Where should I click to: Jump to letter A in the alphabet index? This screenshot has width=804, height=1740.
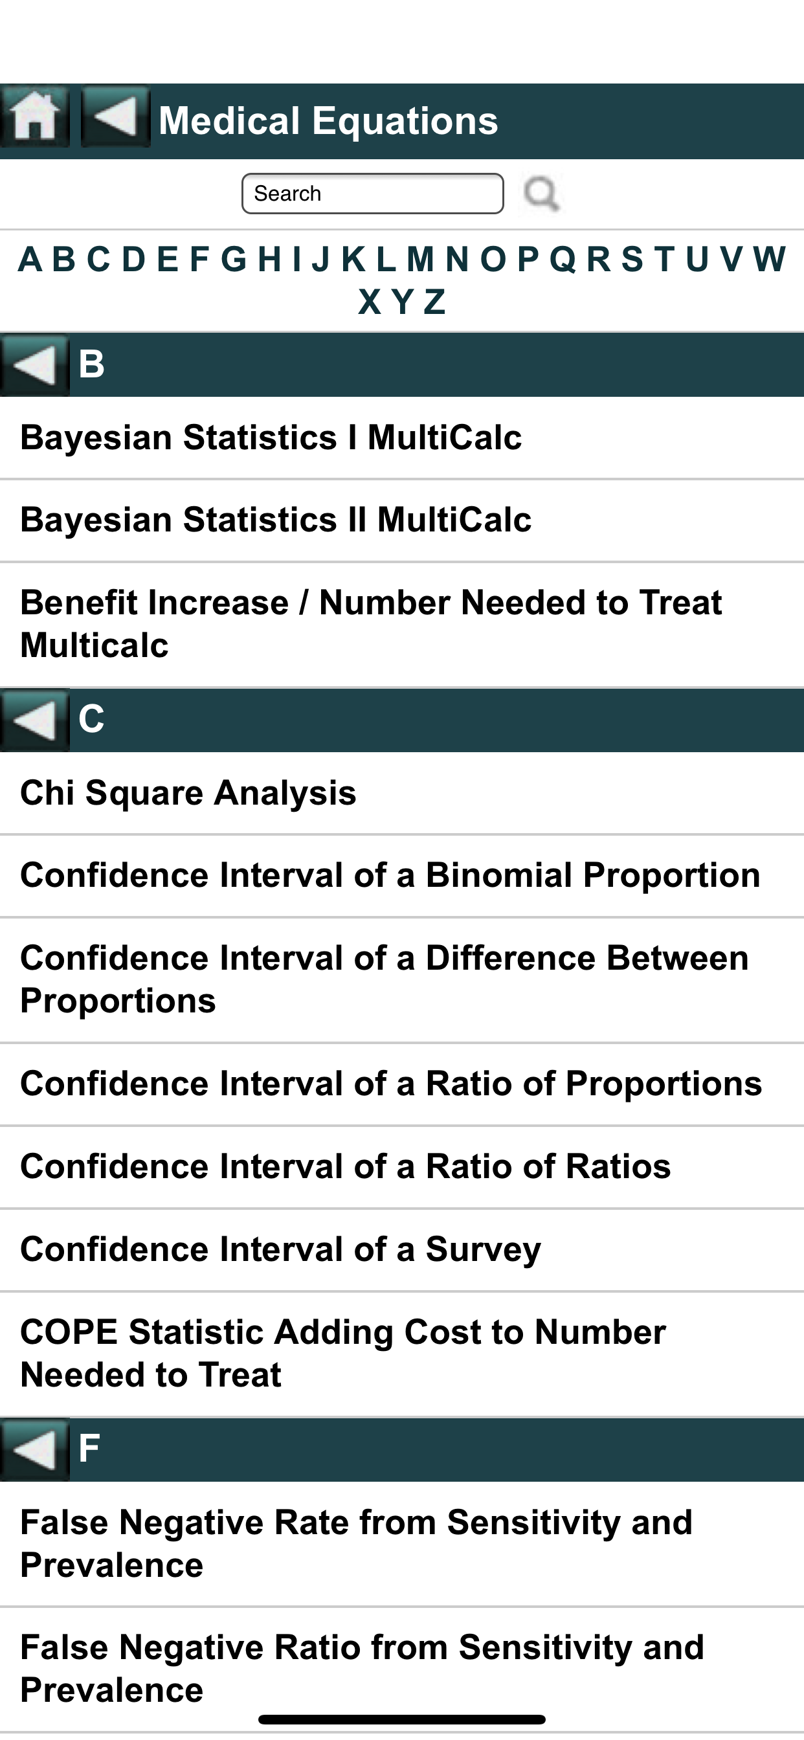pyautogui.click(x=30, y=260)
